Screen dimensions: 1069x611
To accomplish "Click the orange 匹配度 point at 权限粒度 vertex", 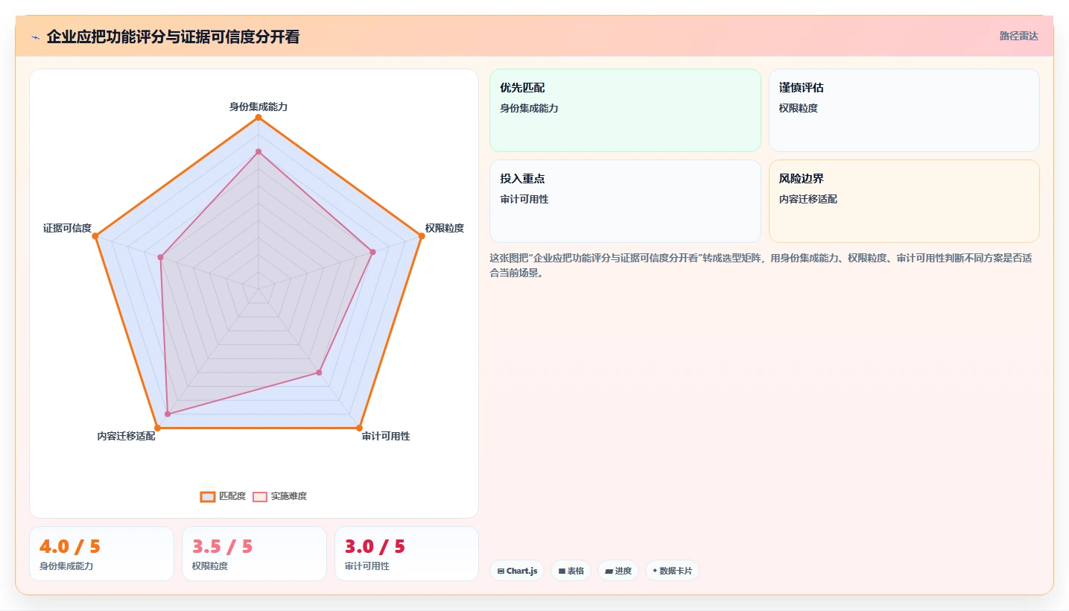I will pyautogui.click(x=422, y=236).
